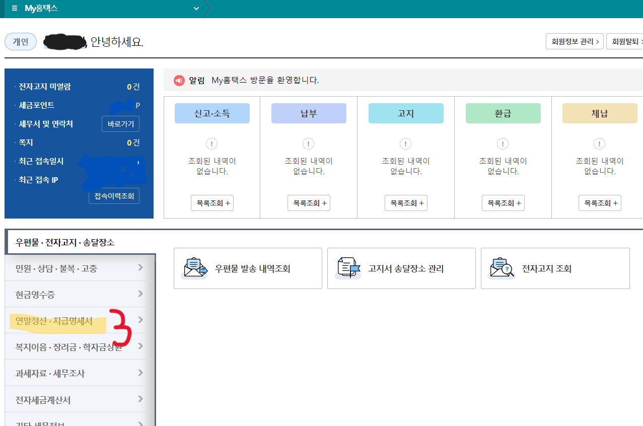Click the exclamation icon in 신고·소득 card
643x426 pixels.
point(211,144)
